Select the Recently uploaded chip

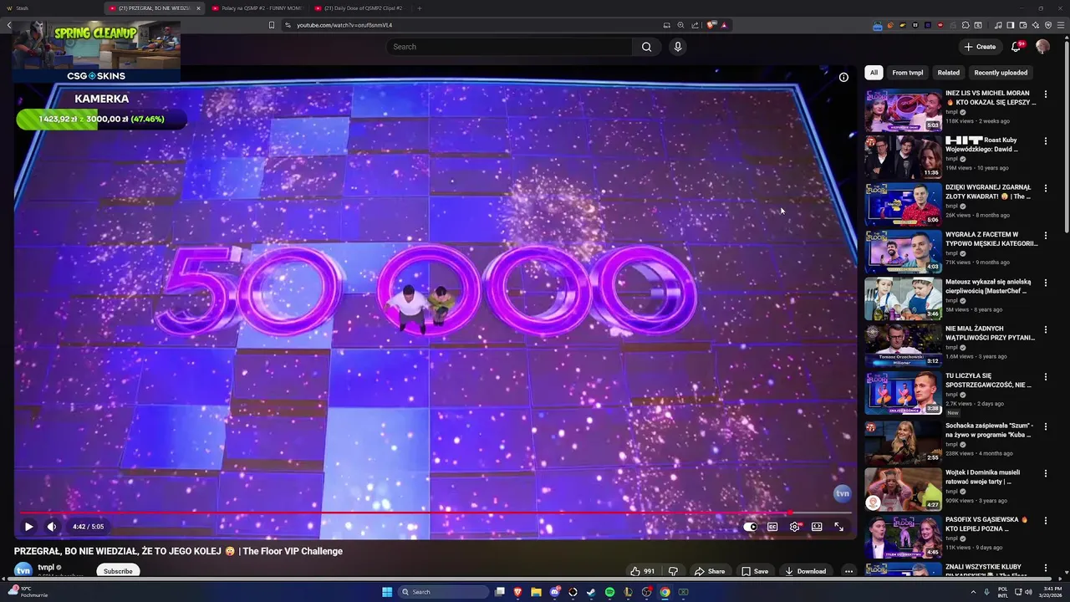click(1001, 73)
